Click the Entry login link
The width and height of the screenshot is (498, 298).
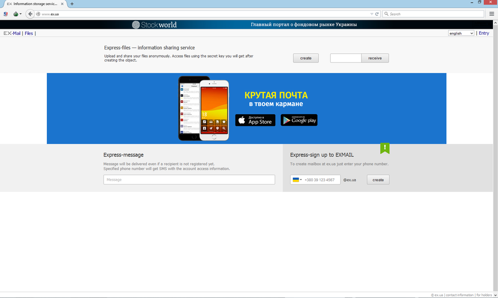click(484, 33)
